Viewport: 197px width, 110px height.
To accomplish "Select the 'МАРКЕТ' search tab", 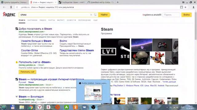I will (61, 20).
